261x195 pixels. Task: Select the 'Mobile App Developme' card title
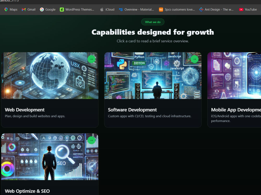click(x=236, y=110)
